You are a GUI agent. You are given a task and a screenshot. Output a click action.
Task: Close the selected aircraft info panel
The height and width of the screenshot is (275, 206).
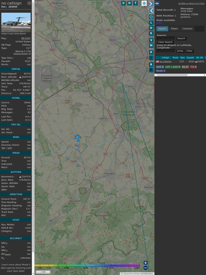point(29,3)
